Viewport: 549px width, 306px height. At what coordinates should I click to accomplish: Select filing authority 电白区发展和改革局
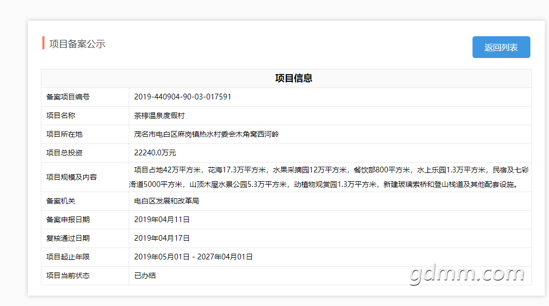pyautogui.click(x=166, y=201)
